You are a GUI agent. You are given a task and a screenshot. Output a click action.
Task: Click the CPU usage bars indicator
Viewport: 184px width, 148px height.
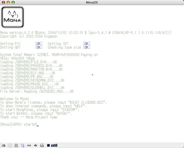tap(54, 145)
